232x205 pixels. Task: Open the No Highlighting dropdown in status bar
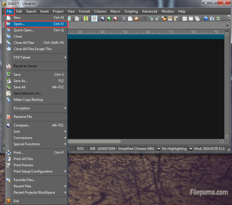191,149
